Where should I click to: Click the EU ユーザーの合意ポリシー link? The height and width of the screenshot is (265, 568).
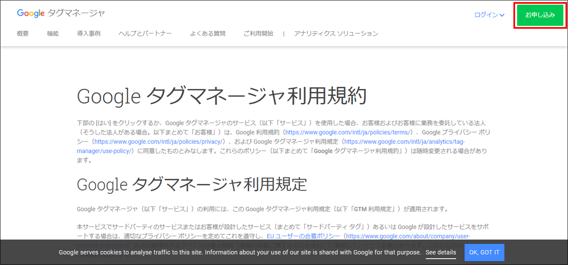(303, 236)
